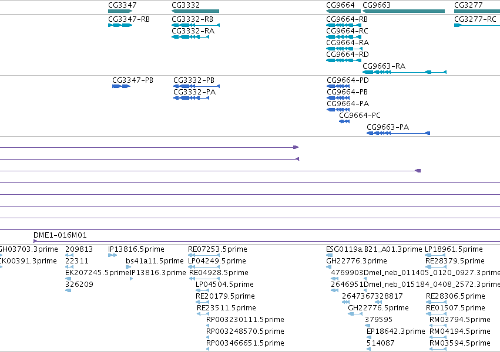Click EST GH22776.3prime
This screenshot has width=500, height=352.
(357, 261)
